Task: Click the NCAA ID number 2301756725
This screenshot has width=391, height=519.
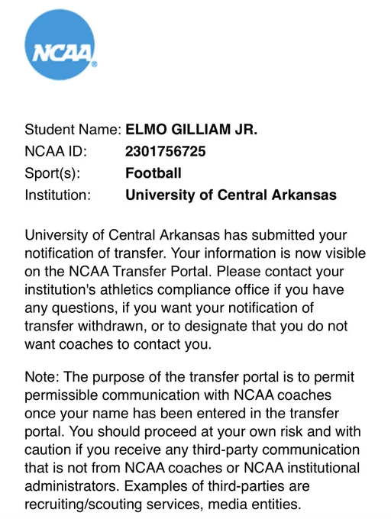Action: [165, 151]
